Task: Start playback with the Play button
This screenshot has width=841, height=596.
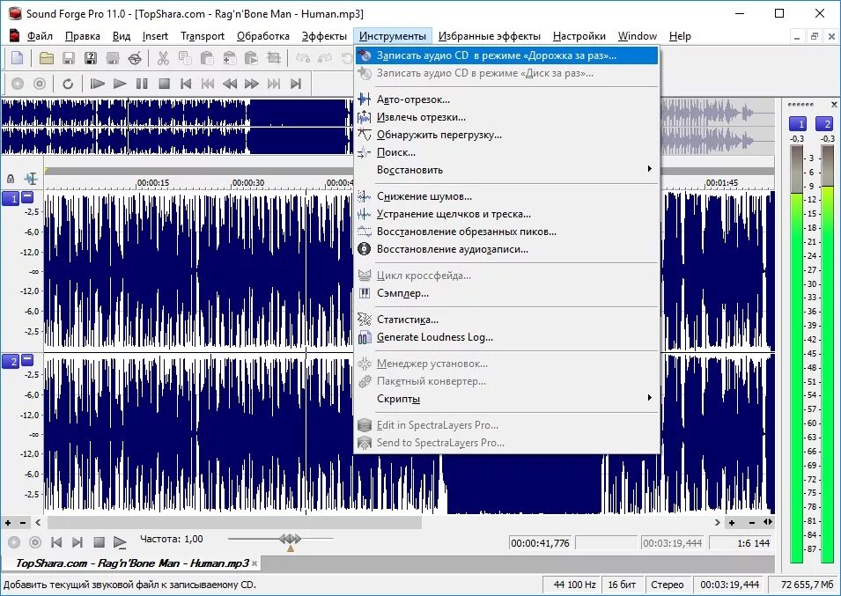Action: click(120, 84)
